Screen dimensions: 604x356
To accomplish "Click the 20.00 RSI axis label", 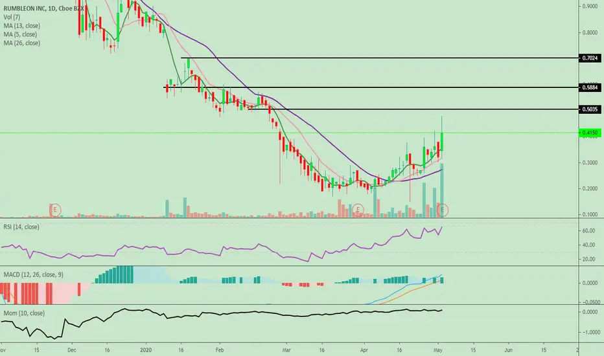I will point(589,260).
